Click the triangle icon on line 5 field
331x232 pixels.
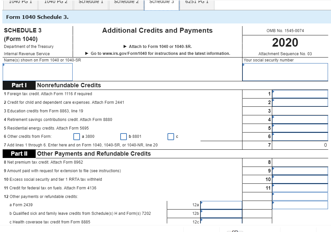point(273,126)
